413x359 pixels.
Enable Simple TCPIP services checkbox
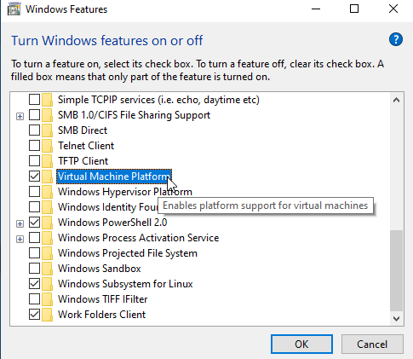(34, 100)
